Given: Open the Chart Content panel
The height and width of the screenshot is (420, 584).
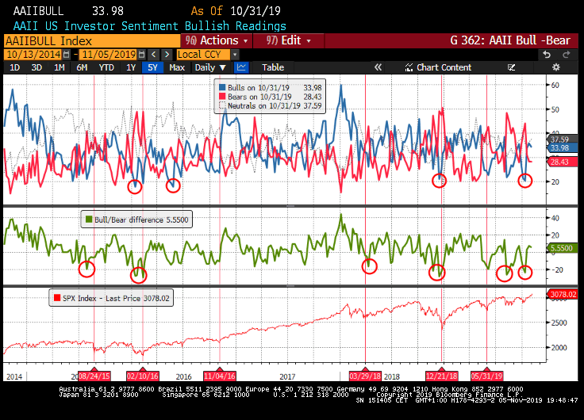Looking at the screenshot, I should pos(443,67).
